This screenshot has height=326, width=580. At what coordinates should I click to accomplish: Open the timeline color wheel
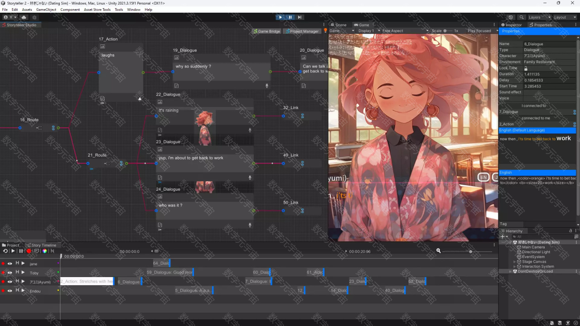(x=44, y=251)
